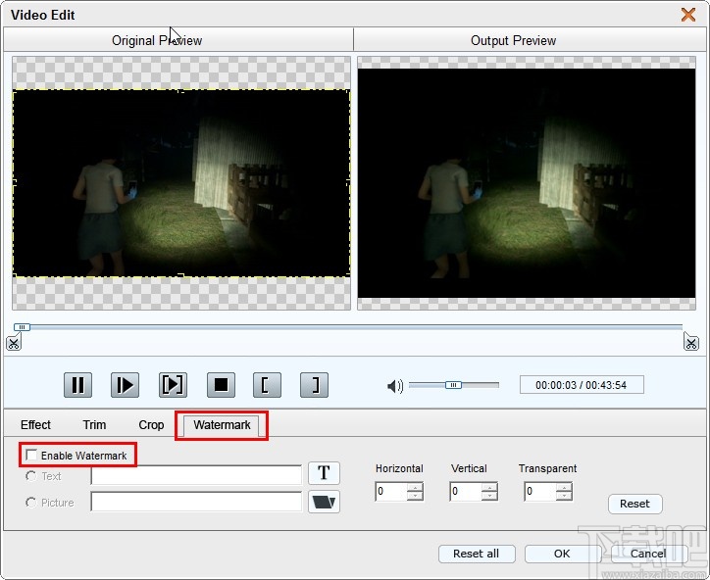The width and height of the screenshot is (710, 580).
Task: Increase the Transparent value spinner
Action: tap(564, 487)
